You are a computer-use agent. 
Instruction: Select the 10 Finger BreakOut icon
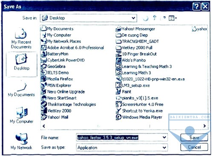(x=118, y=54)
